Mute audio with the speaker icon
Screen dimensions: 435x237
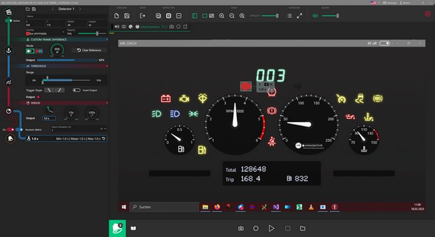(315, 16)
